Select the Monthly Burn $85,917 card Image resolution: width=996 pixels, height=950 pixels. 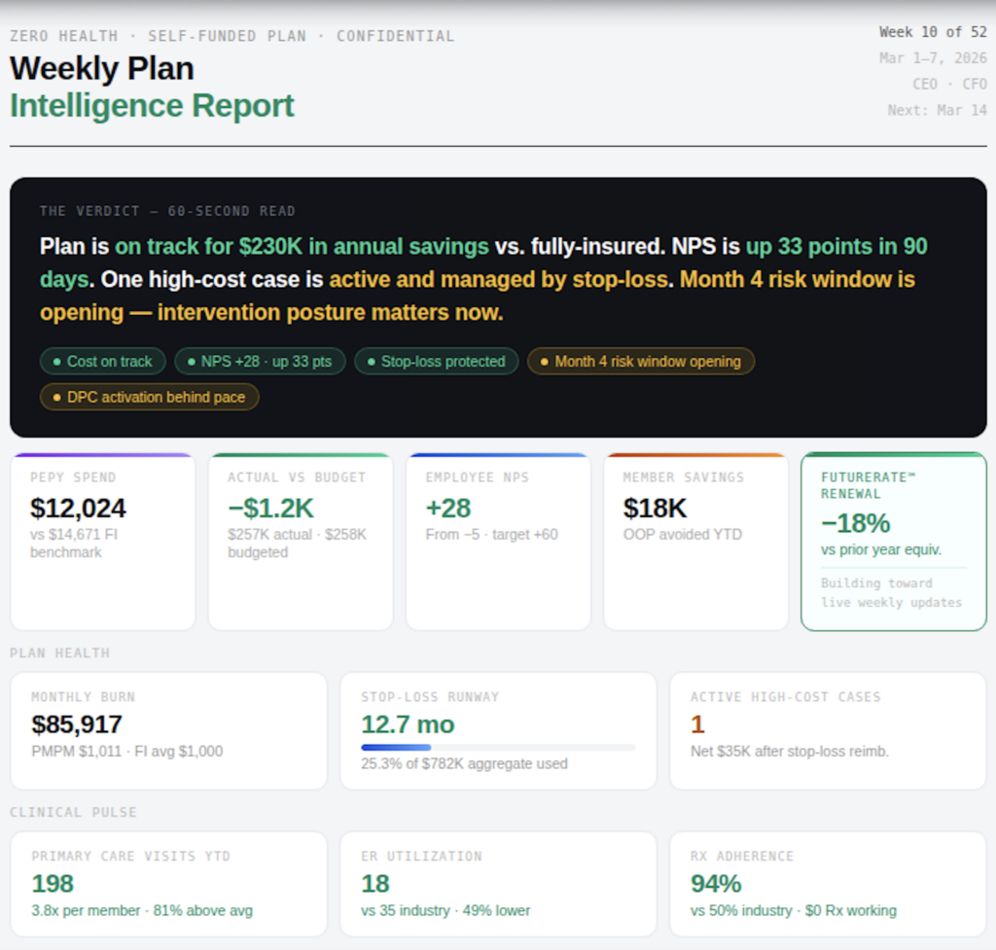click(x=168, y=730)
